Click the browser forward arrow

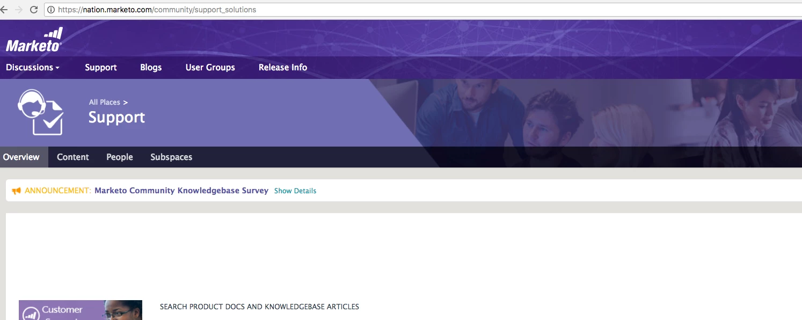coord(19,10)
